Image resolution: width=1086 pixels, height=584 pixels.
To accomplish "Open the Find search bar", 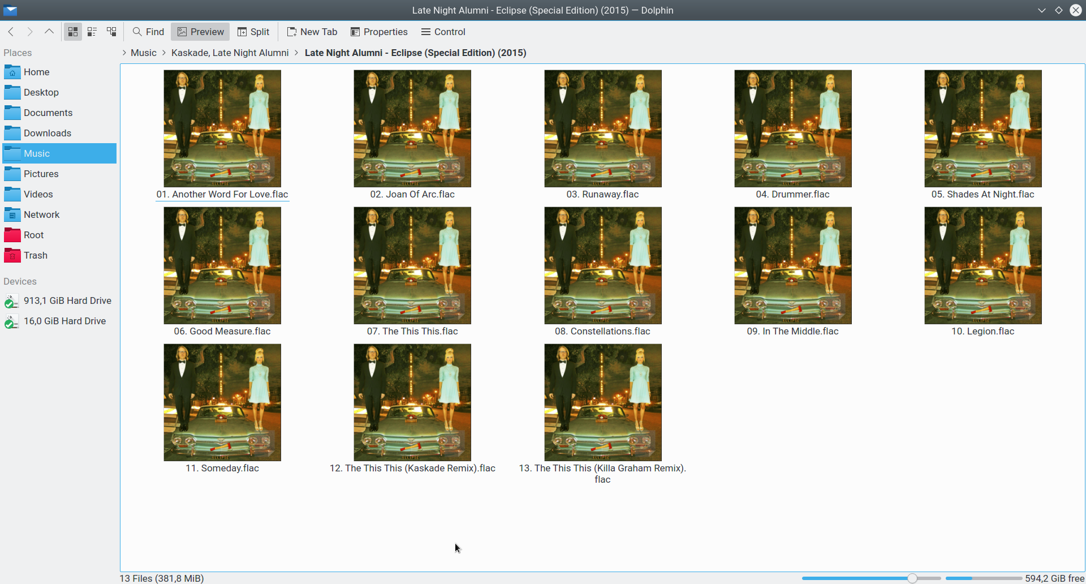I will 148,32.
